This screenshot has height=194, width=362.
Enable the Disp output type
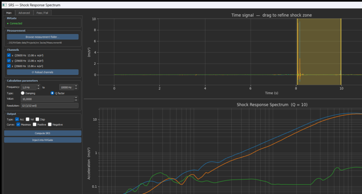pos(38,119)
